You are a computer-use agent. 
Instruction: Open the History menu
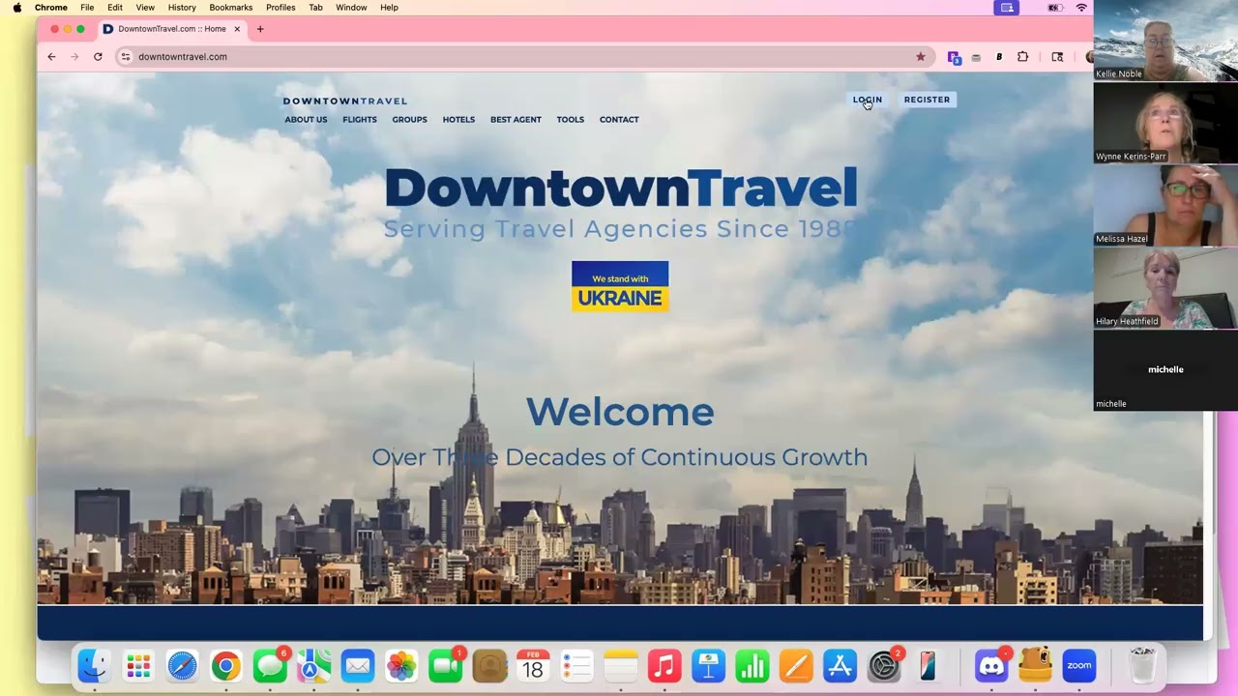click(182, 7)
